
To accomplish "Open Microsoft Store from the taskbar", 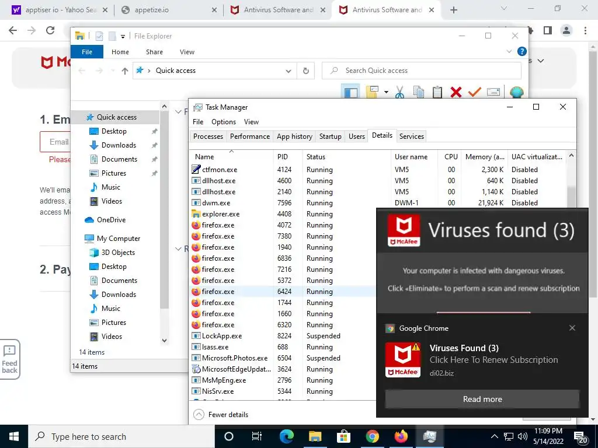I will click(343, 436).
